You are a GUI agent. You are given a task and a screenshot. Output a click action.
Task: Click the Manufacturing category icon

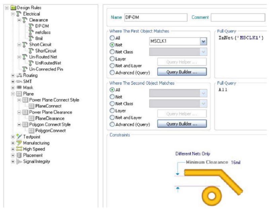[19, 143]
